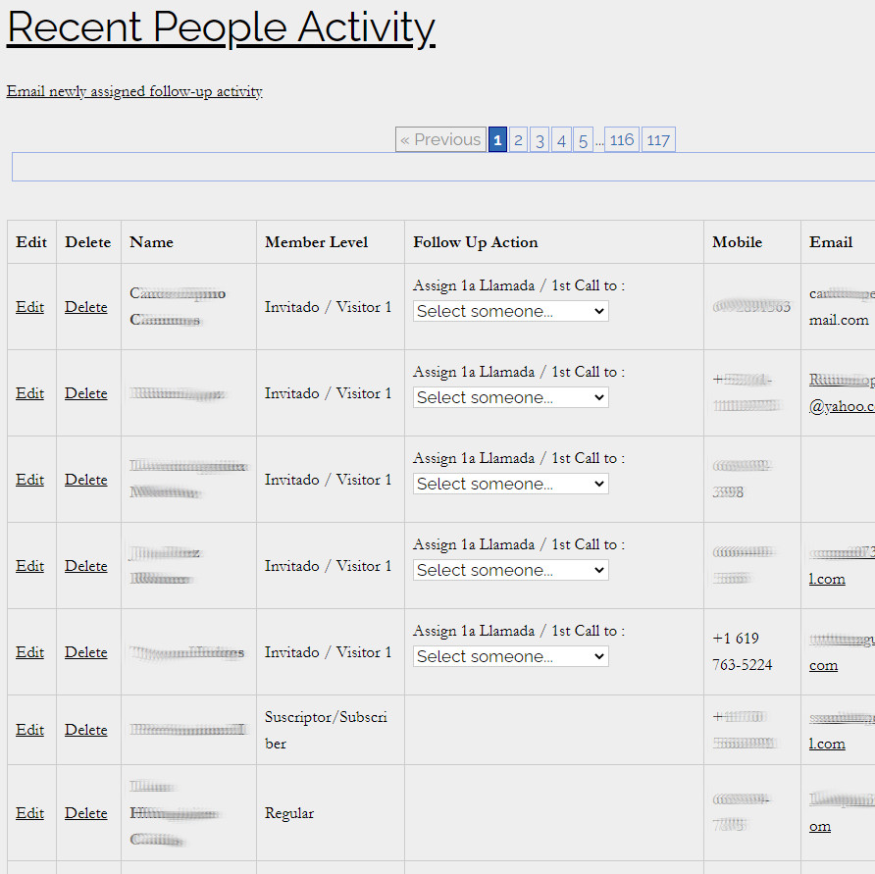Delete the Suscriptor/Subscriber member row
875x874 pixels.
86,730
